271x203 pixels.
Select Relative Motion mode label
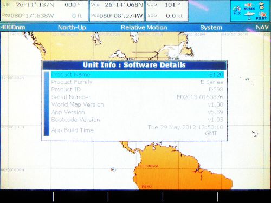click(144, 28)
